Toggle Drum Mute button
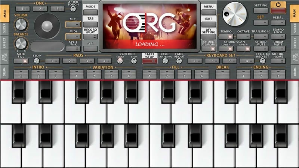 pos(278,49)
